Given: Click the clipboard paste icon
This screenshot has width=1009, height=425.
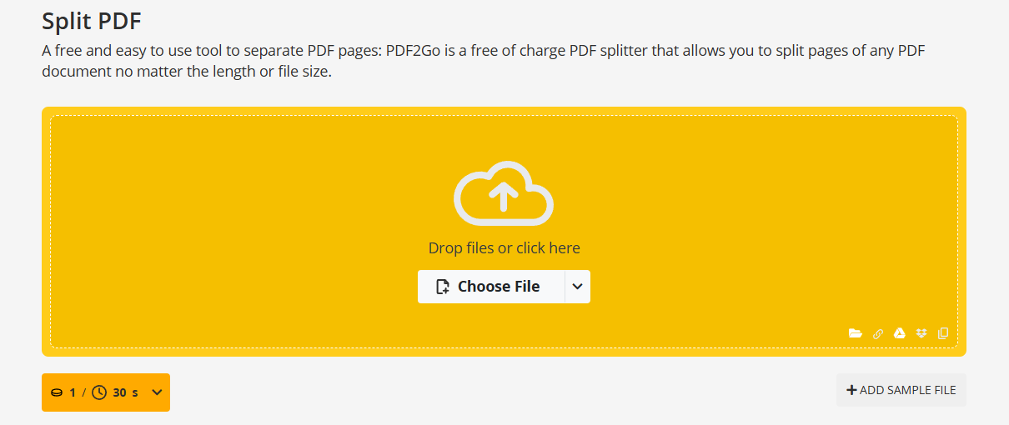Looking at the screenshot, I should (943, 333).
